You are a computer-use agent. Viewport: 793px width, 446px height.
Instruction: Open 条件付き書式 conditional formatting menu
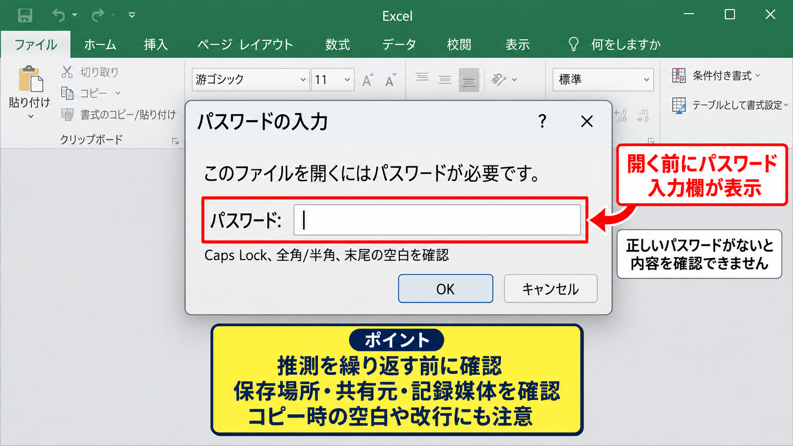click(x=716, y=75)
